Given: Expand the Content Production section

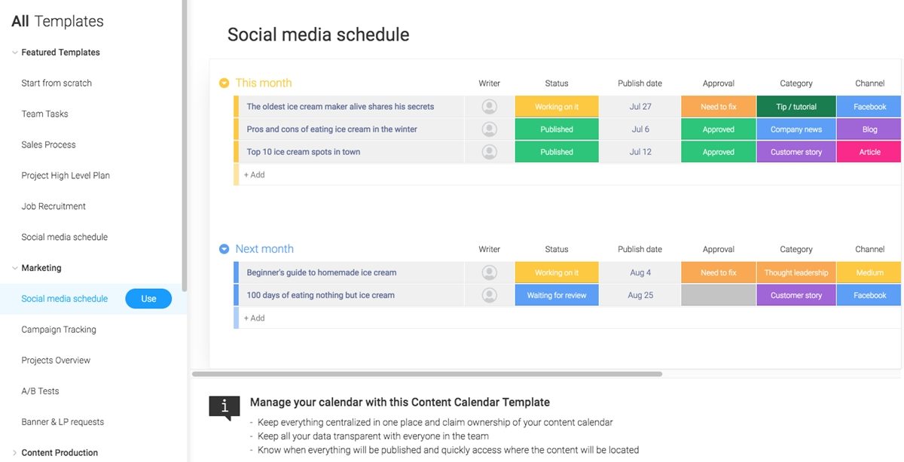Looking at the screenshot, I should (x=14, y=452).
